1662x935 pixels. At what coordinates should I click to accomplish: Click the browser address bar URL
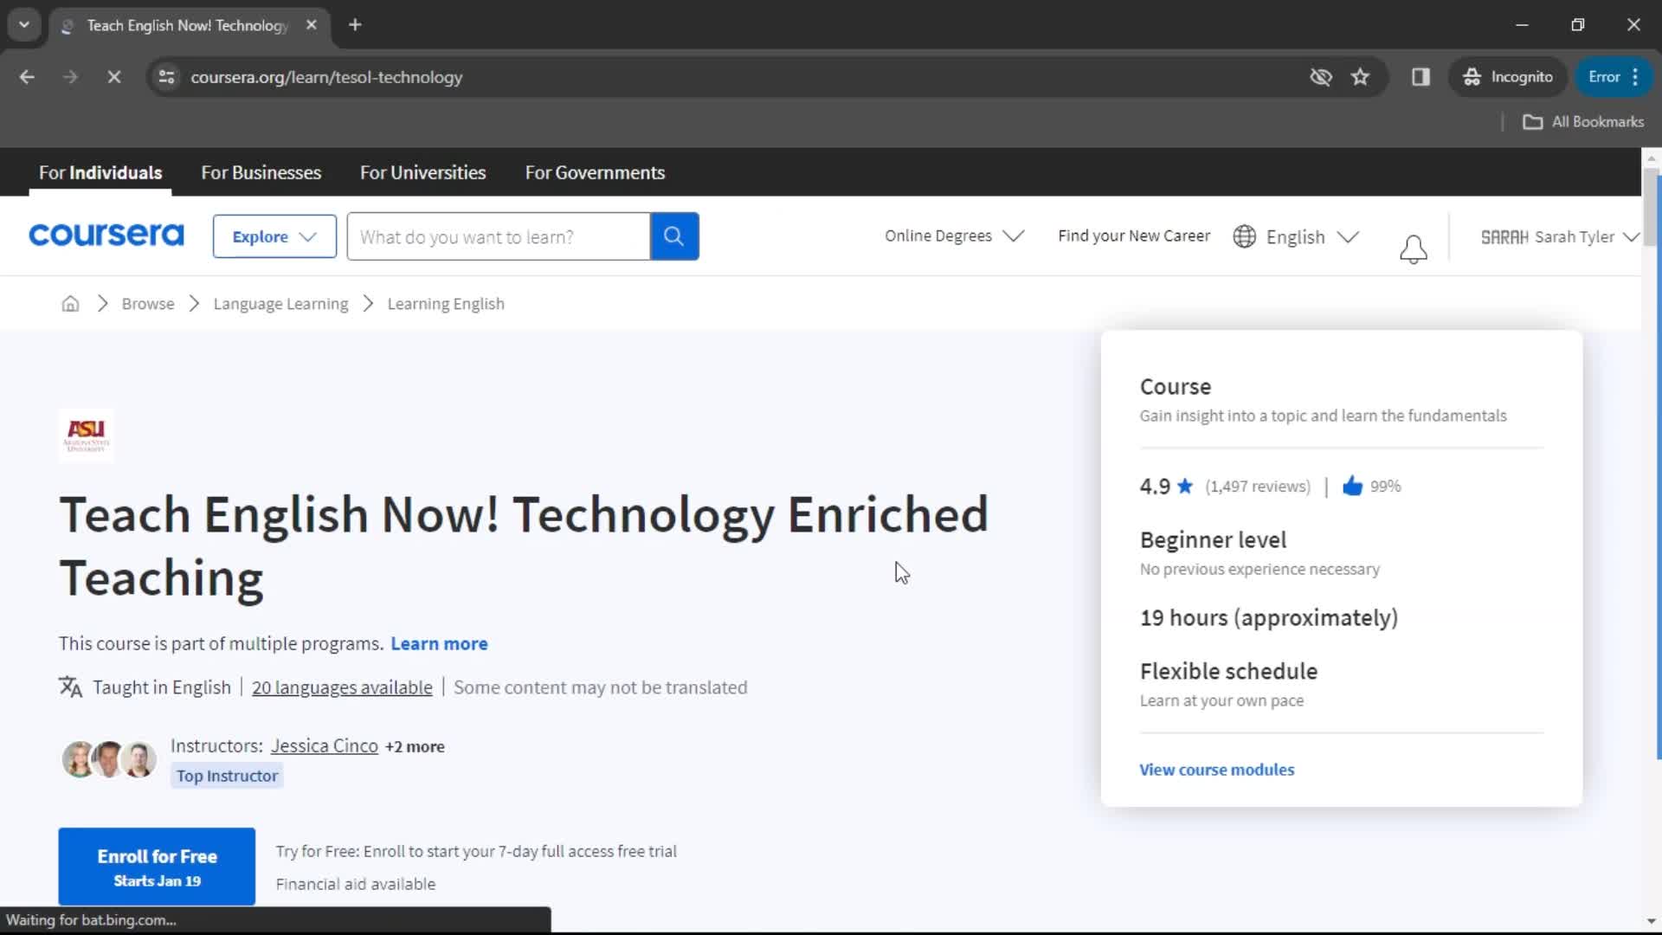pyautogui.click(x=326, y=77)
